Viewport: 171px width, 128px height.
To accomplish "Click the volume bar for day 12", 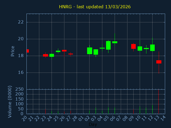I will tap(152, 109).
